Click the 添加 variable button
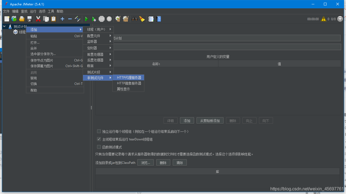Viewport: 346px width, 194px height. (x=187, y=121)
